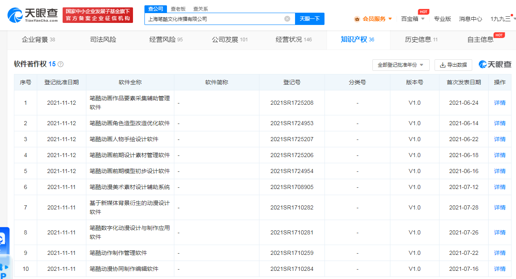516x279 pixels.
Task: Open 详情 for 笔酷数字化动漫设计与制作应用软件
Action: coord(500,232)
